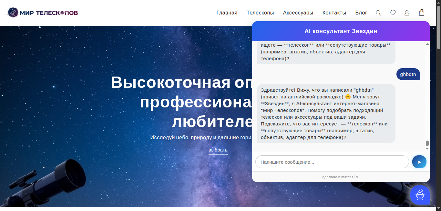Click the Мир Телескопов telescope logo
The width and height of the screenshot is (441, 211).
click(x=42, y=12)
